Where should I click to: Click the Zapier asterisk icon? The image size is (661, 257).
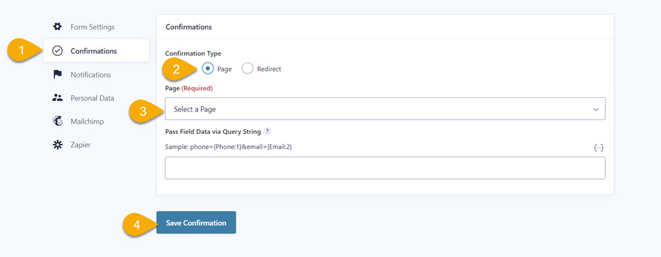point(57,145)
